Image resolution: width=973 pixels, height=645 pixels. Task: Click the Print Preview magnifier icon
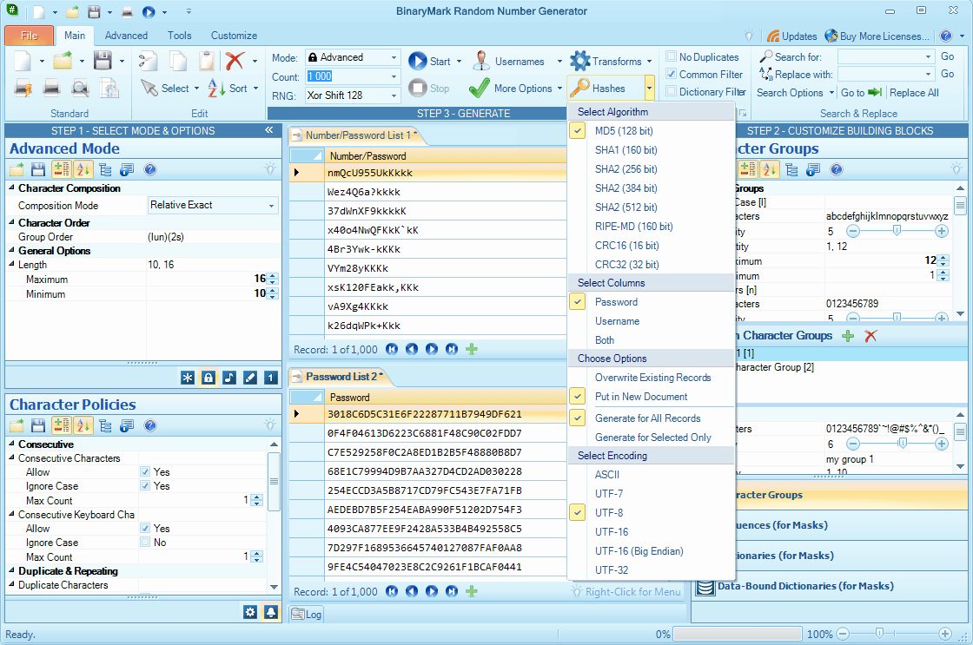pyautogui.click(x=79, y=88)
